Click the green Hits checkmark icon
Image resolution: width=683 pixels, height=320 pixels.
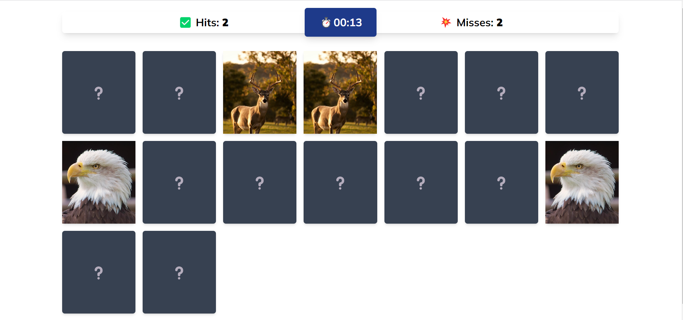coord(185,23)
